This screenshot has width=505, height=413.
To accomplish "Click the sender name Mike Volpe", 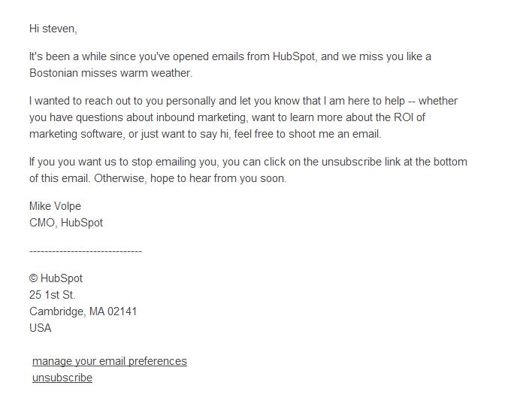I will tap(55, 206).
